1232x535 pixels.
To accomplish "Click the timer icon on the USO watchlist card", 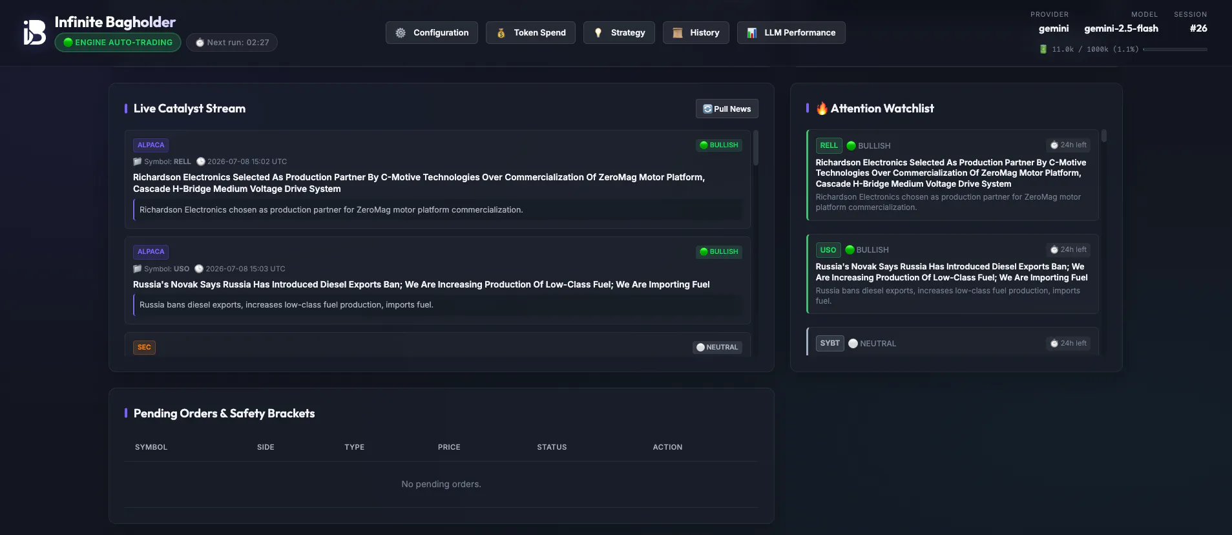I will (1054, 250).
